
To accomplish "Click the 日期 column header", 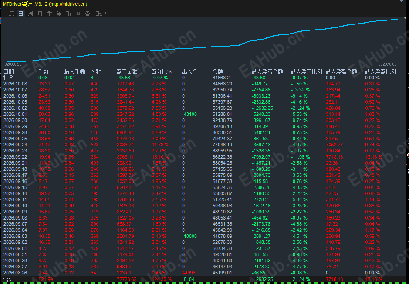I will 9,72.
